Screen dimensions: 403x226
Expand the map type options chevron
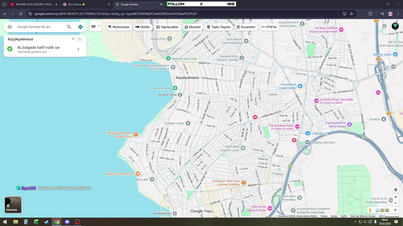tap(395, 210)
